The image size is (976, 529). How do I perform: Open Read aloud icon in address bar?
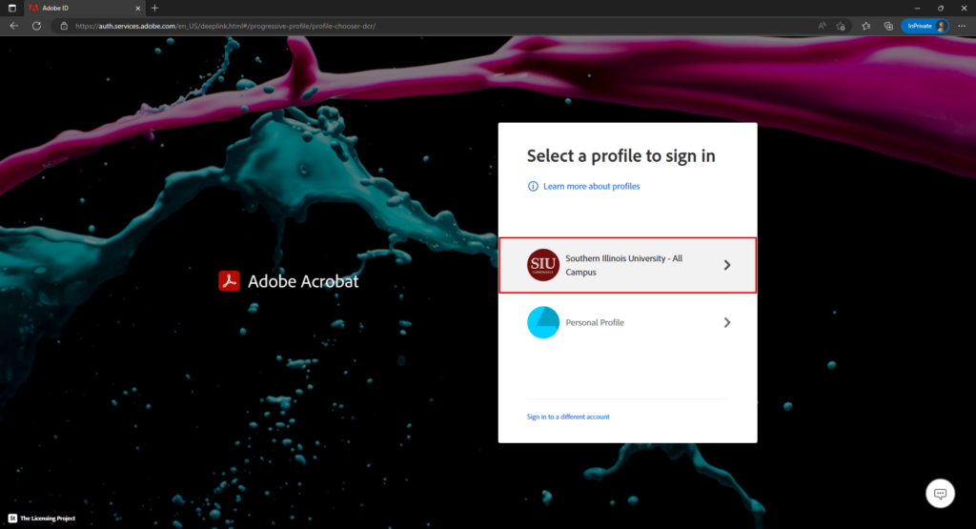[823, 26]
